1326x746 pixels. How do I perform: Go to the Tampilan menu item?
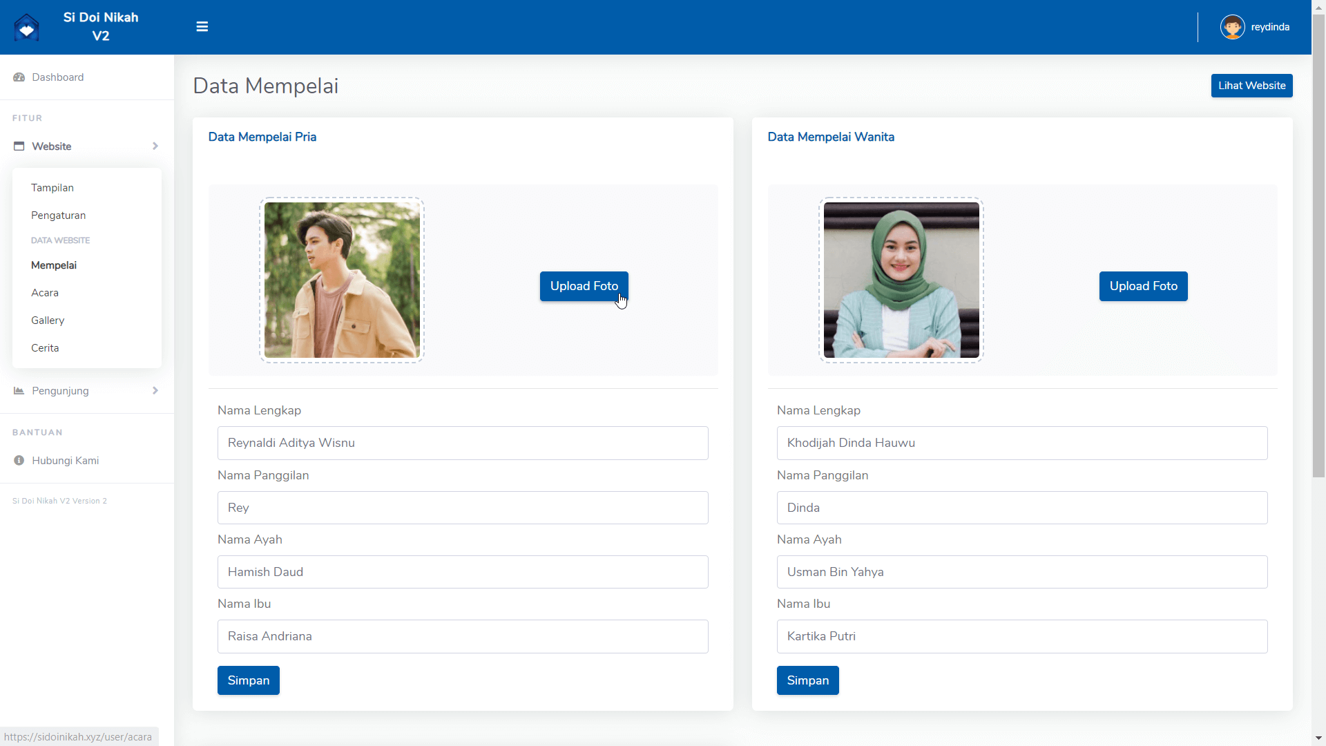coord(52,188)
